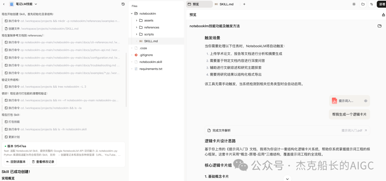Open 提示词入门.pdf link arrow
386x181 pixels.
[366, 131]
